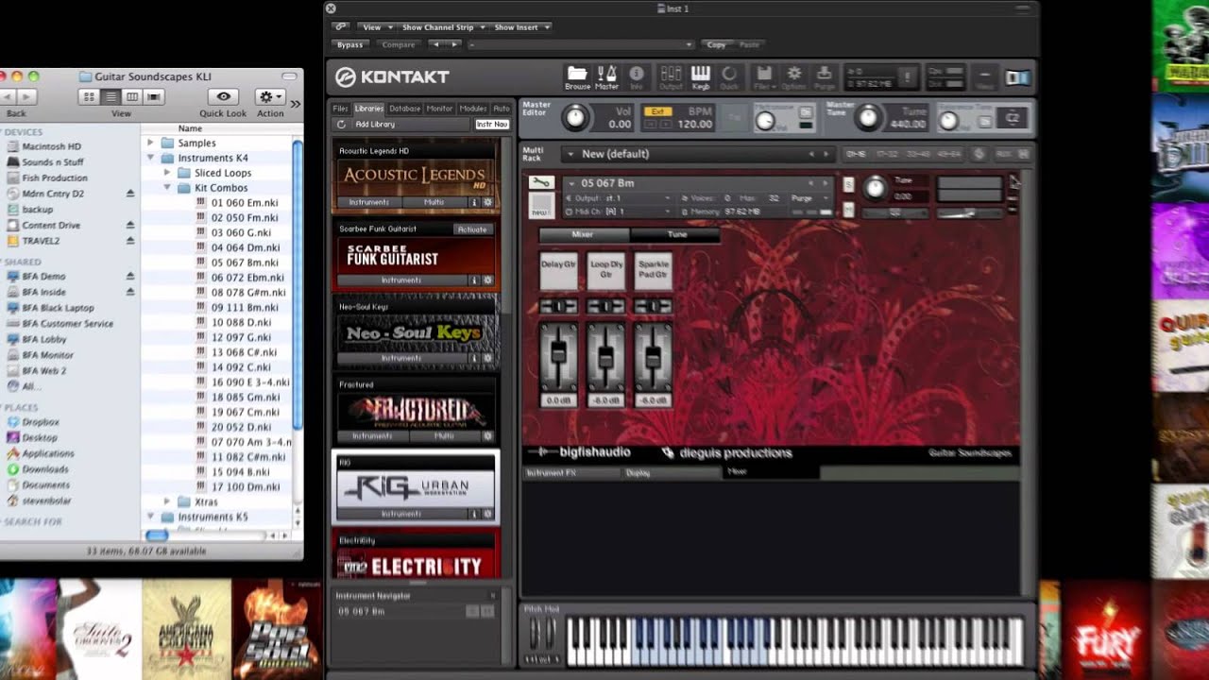This screenshot has height=680, width=1209.
Task: Select file 09 111 Bm.nki
Action: click(245, 307)
